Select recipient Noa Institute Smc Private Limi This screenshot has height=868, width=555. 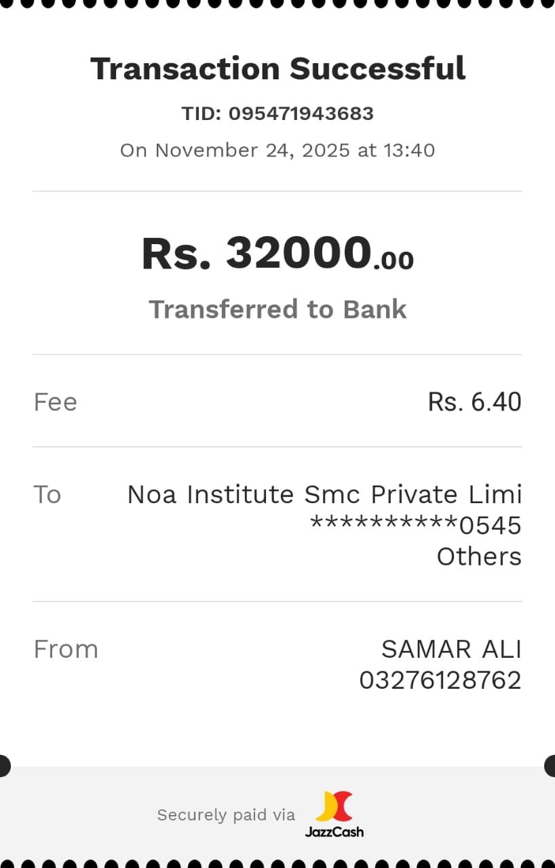pos(324,494)
